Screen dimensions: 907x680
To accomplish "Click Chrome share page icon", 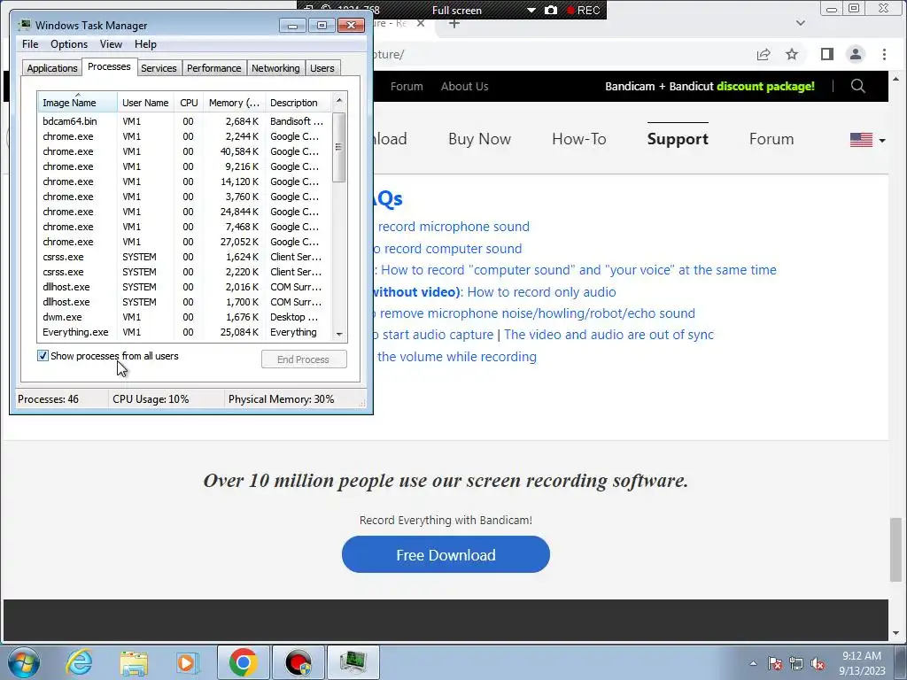I will point(764,54).
